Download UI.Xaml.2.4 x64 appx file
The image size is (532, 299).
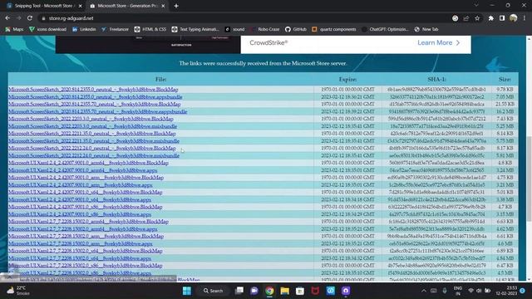coord(80,199)
